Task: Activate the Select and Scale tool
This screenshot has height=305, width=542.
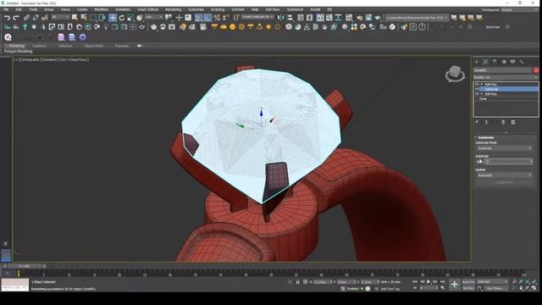Action: click(x=130, y=17)
